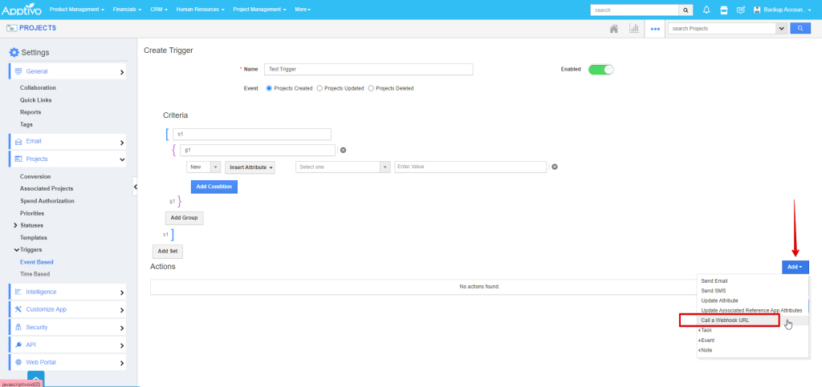Click the Add Condition button
This screenshot has height=387, width=822.
click(214, 187)
